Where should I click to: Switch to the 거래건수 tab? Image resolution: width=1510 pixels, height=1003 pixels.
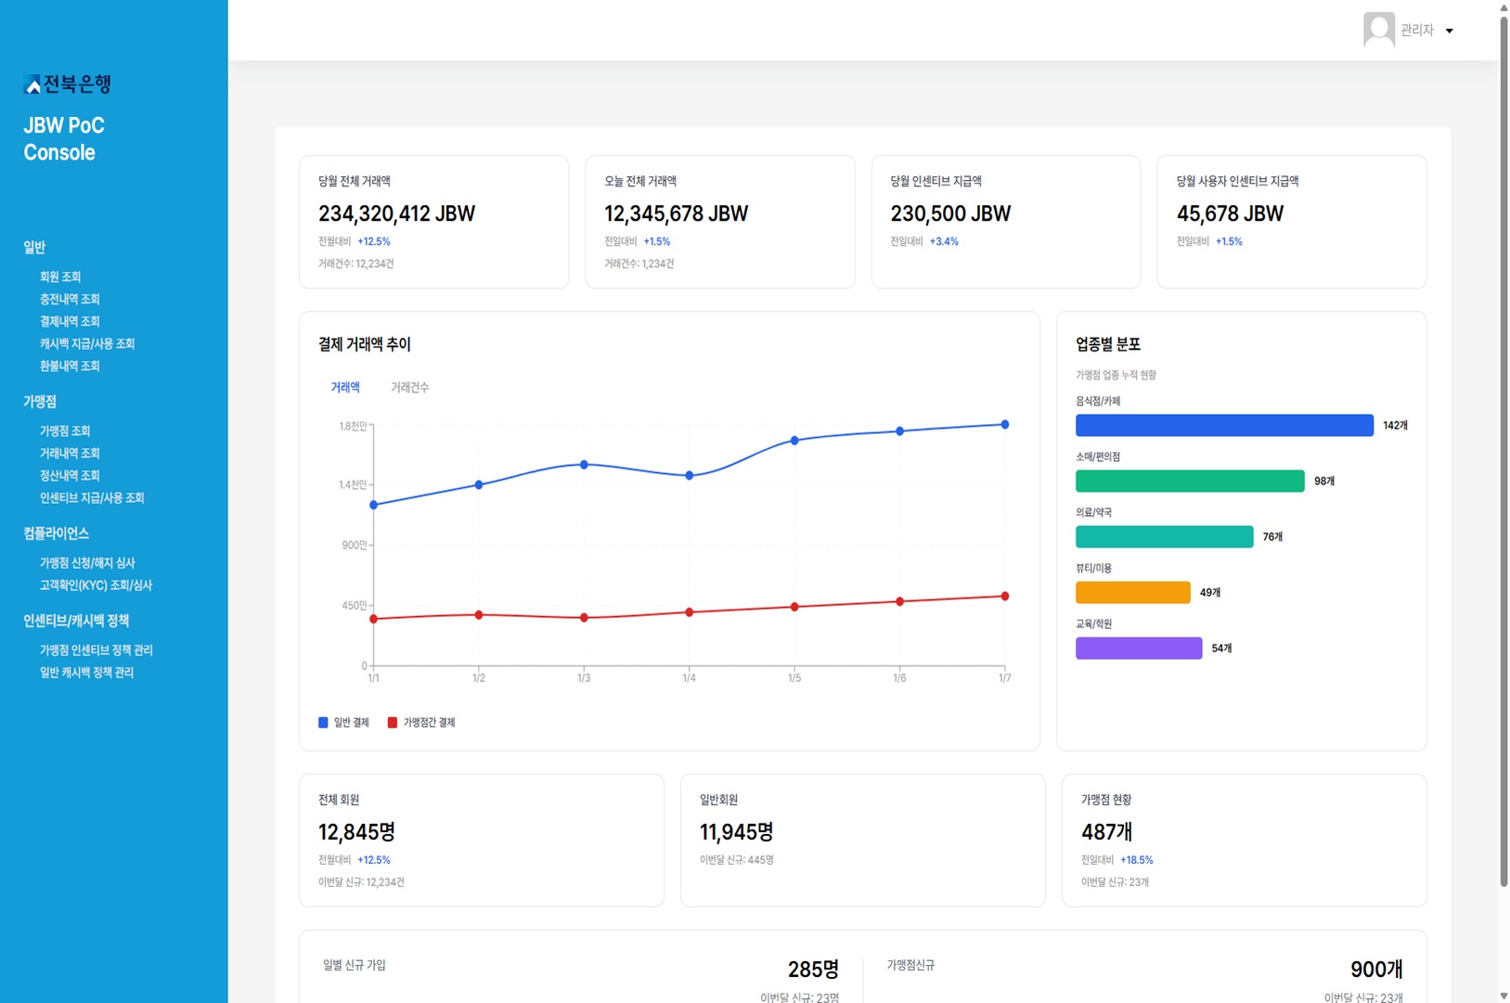click(x=409, y=388)
